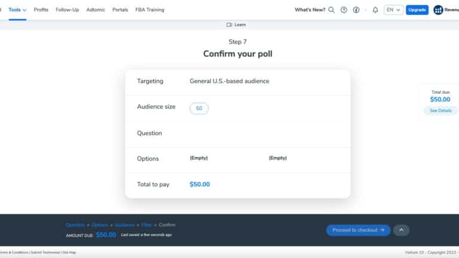459x258 pixels.
Task: Select the audience size 50 pill
Action: click(x=199, y=109)
